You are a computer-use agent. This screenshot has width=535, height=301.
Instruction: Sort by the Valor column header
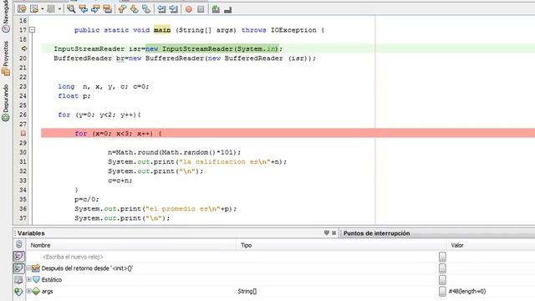pyautogui.click(x=491, y=245)
